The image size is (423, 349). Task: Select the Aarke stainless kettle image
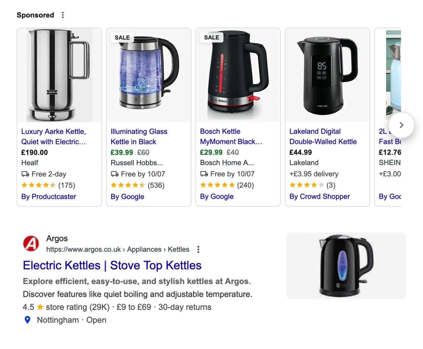click(x=59, y=75)
